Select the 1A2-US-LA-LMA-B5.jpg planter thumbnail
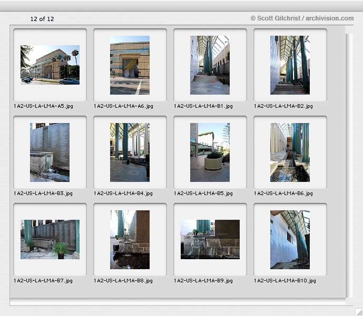The width and height of the screenshot is (363, 316). point(210,152)
